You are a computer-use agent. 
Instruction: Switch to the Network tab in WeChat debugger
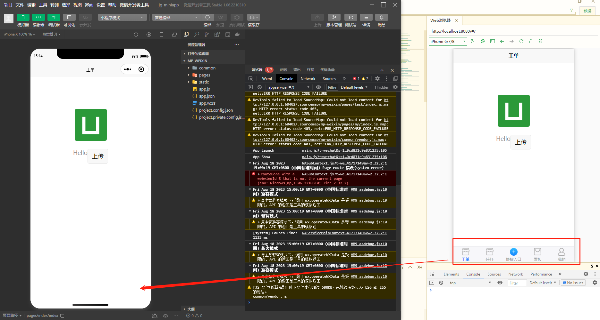(x=308, y=79)
